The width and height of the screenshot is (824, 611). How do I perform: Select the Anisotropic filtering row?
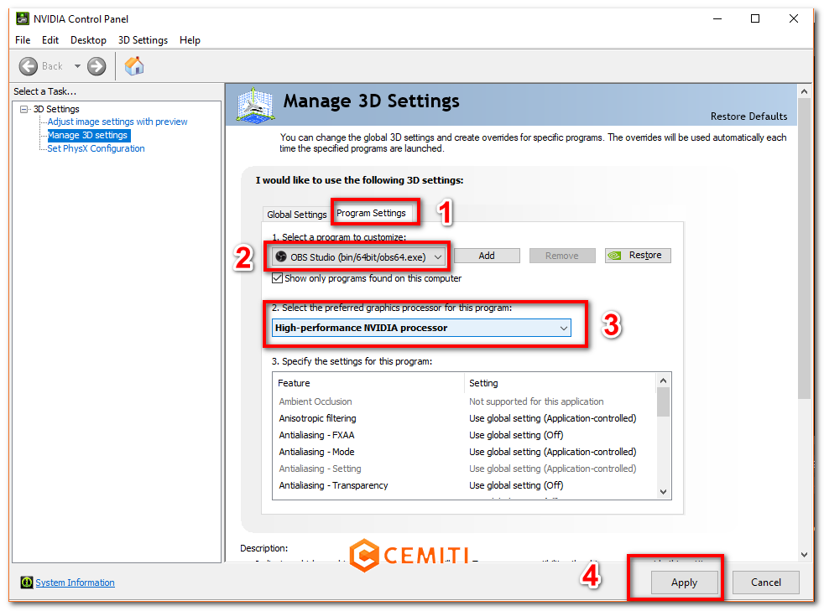click(x=465, y=418)
